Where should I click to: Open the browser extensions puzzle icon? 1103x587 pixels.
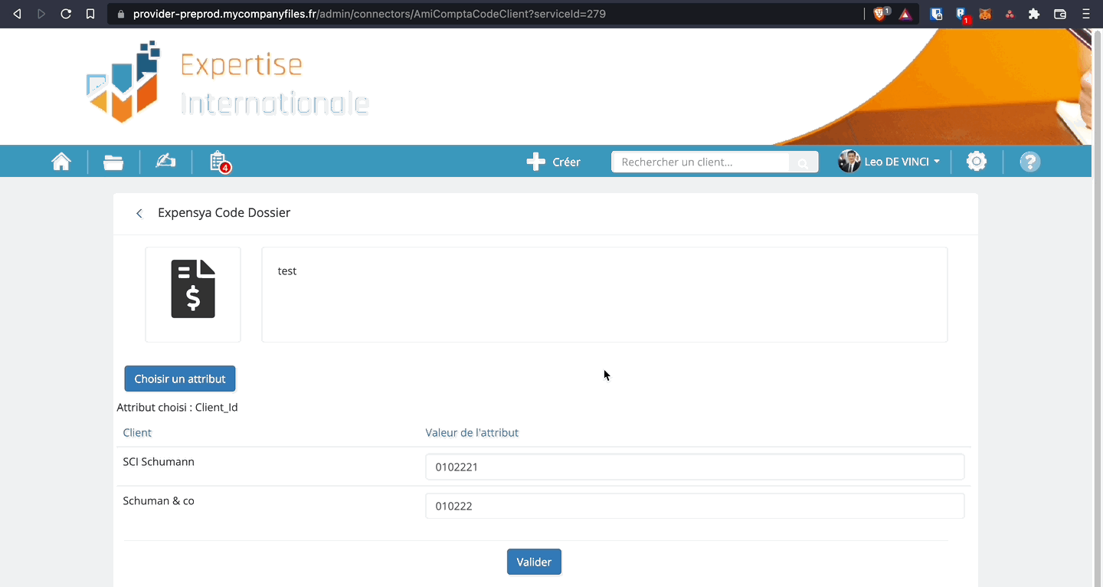(x=1034, y=14)
